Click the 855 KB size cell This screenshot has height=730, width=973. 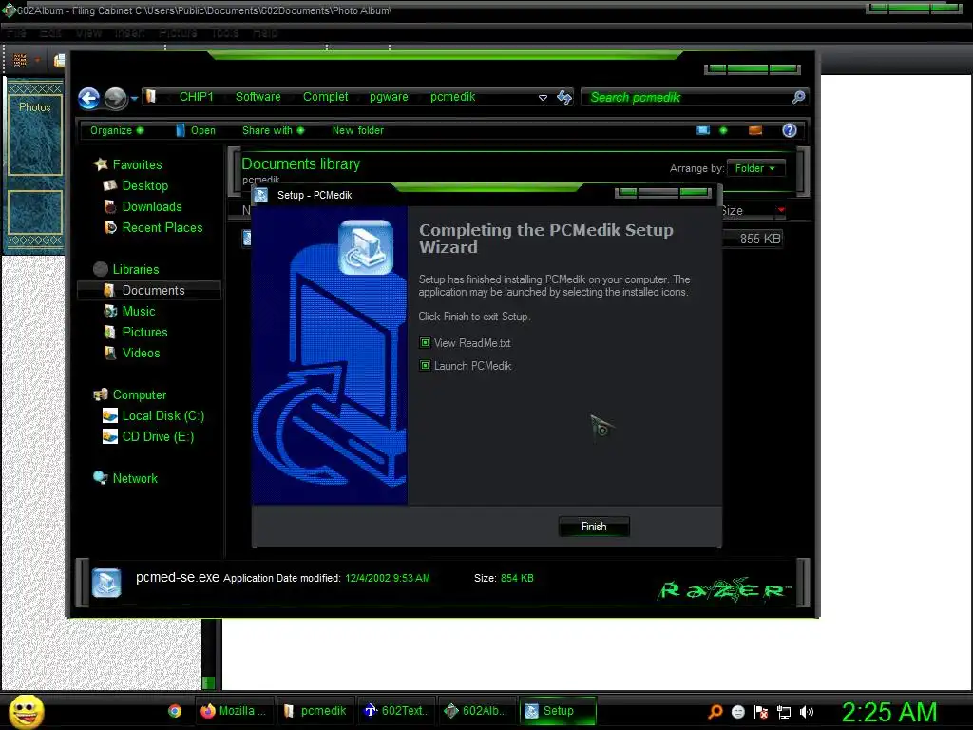pyautogui.click(x=759, y=239)
